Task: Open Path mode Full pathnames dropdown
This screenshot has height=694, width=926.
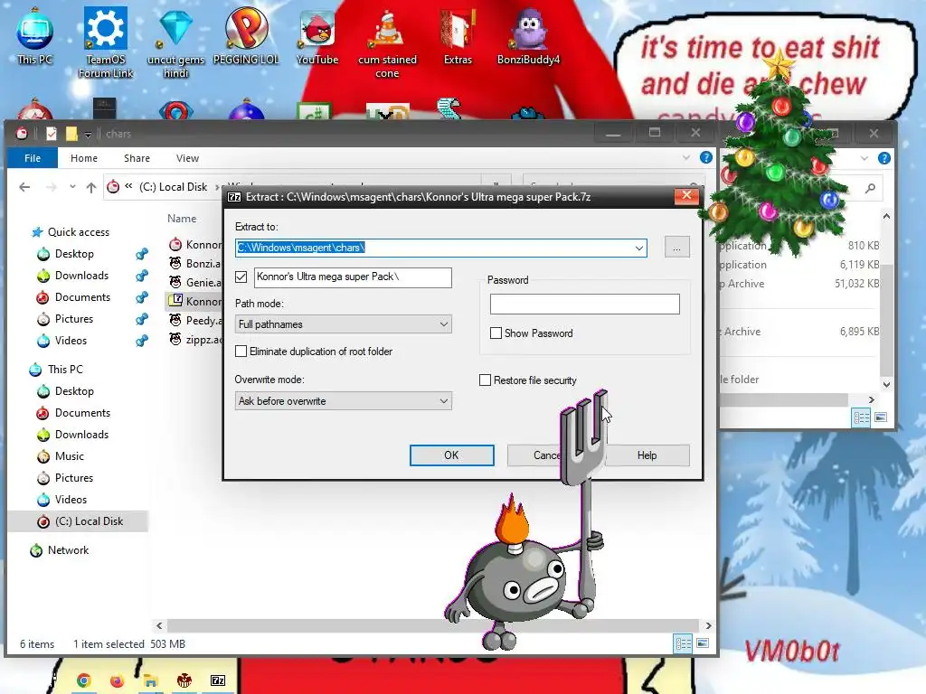Action: click(x=343, y=324)
